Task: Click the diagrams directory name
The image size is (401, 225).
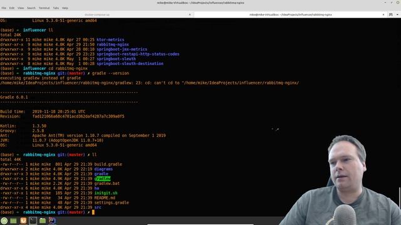Action: (103, 169)
